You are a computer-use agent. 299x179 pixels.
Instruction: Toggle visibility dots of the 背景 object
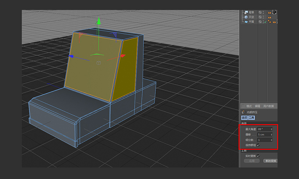click(263, 12)
